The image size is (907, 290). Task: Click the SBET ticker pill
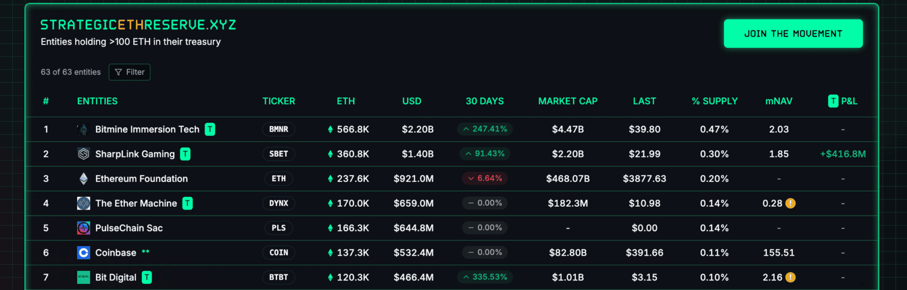[279, 154]
